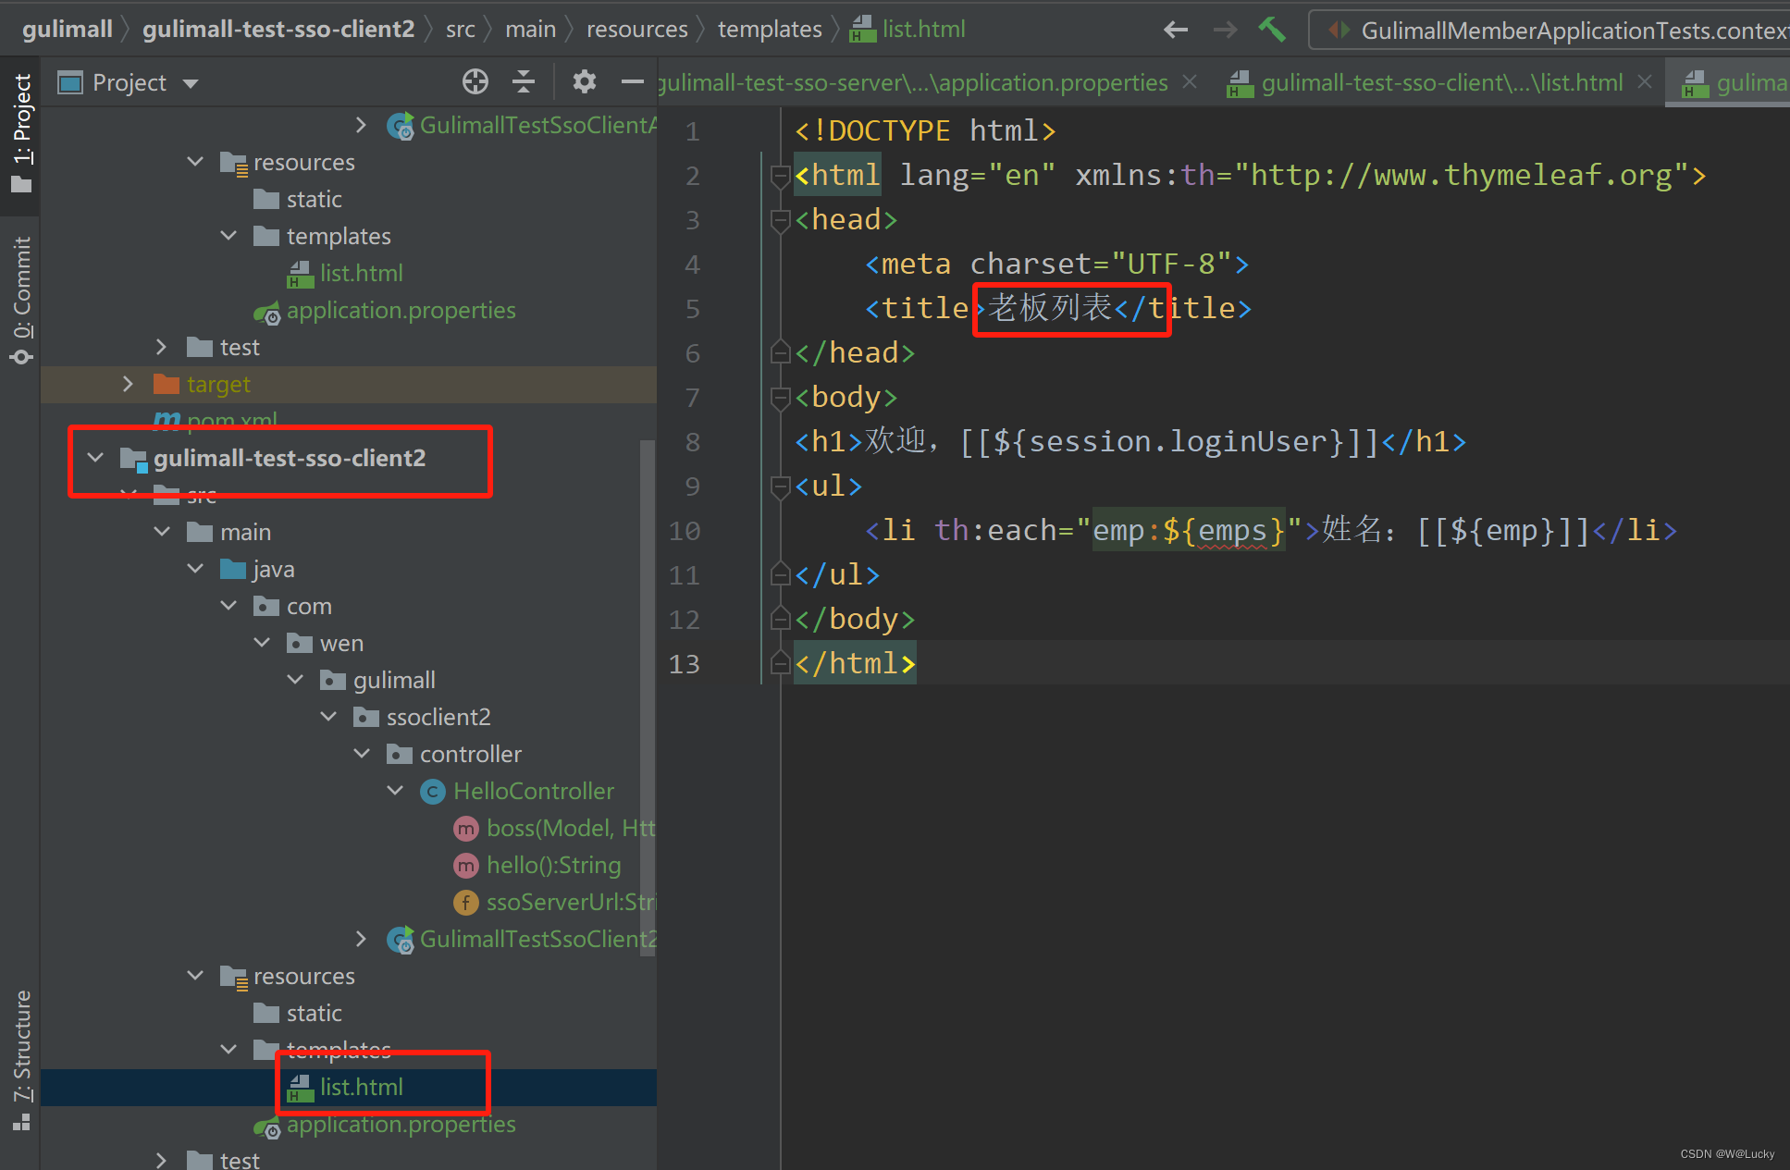Screen dimensions: 1790x1170
Task: Hide the Project panel with minus icon
Action: tap(632, 82)
